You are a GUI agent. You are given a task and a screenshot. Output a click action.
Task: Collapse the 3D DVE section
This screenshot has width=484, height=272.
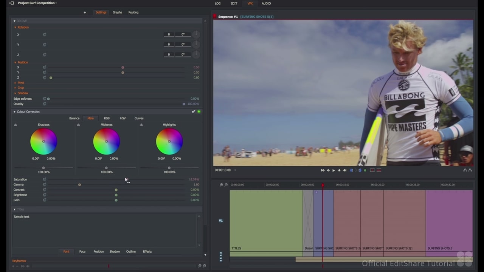coord(14,21)
